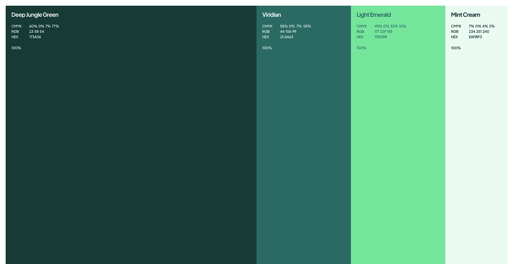Pick the Light Emerald color swatch
This screenshot has height=264, width=513.
(398, 135)
